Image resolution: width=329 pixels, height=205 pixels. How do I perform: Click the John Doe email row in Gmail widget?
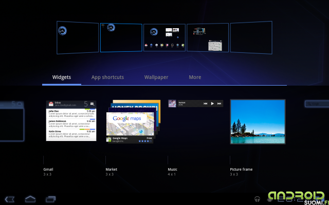71,114
